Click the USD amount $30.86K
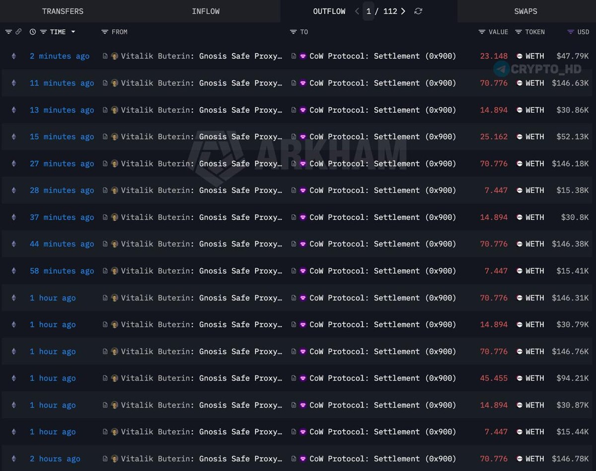 point(573,110)
